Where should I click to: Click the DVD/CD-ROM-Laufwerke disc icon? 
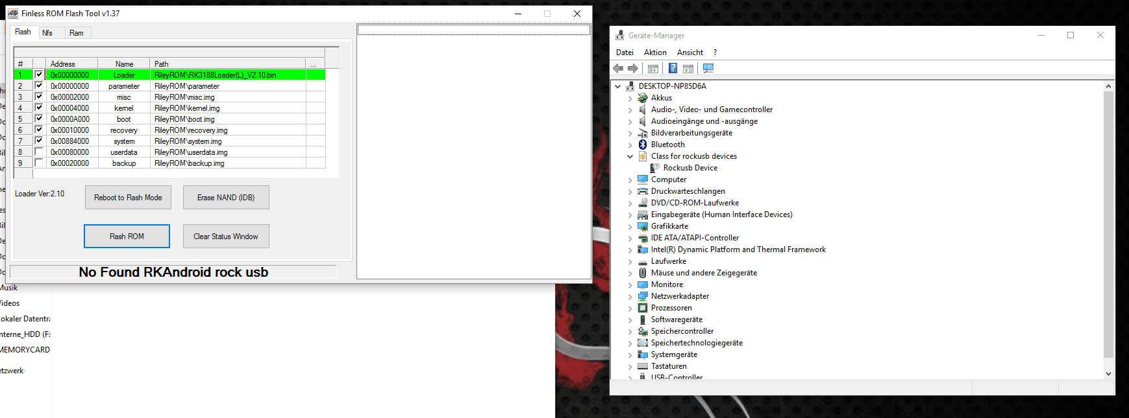[643, 203]
